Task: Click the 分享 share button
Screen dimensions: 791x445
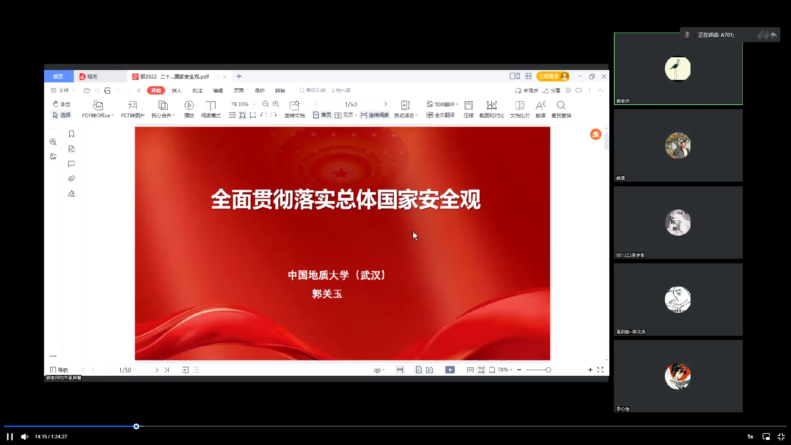Action: point(552,91)
